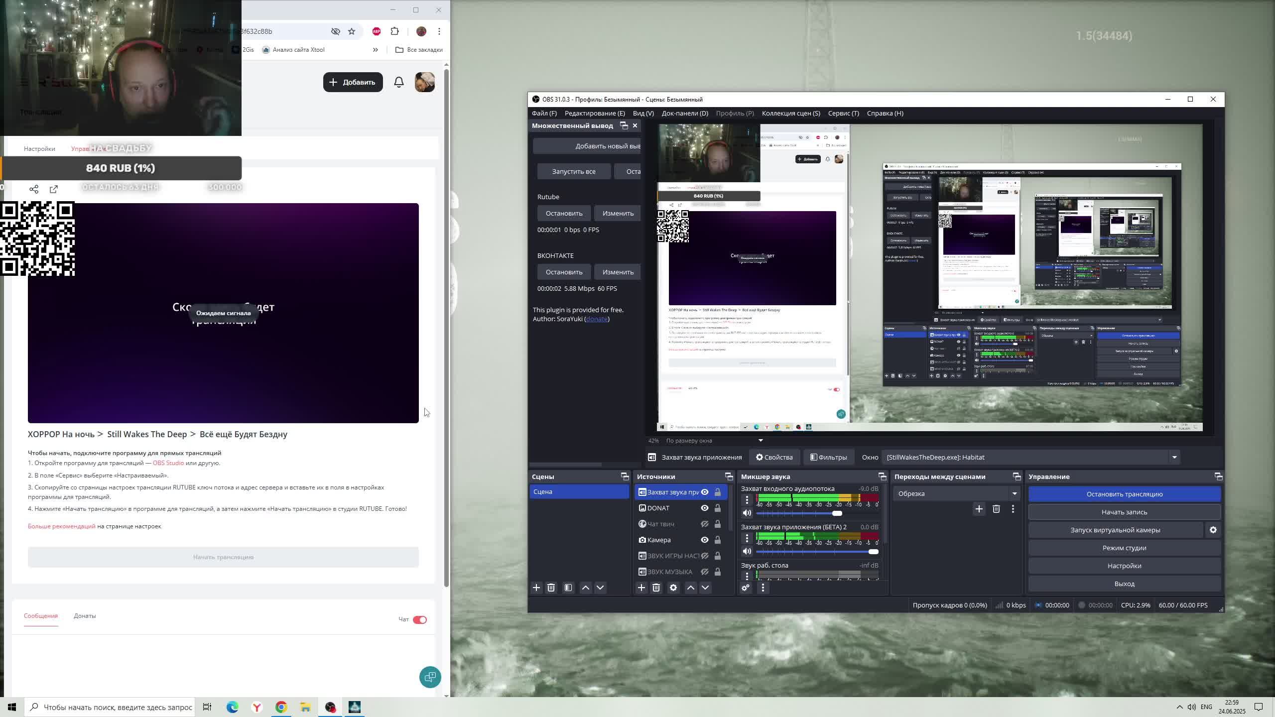1275x717 pixels.
Task: Open source properties gear in Sources panel
Action: point(673,588)
